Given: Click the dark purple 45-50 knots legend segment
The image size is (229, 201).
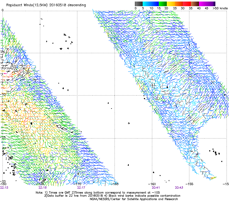Looking at the screenshot, I should click(211, 4).
